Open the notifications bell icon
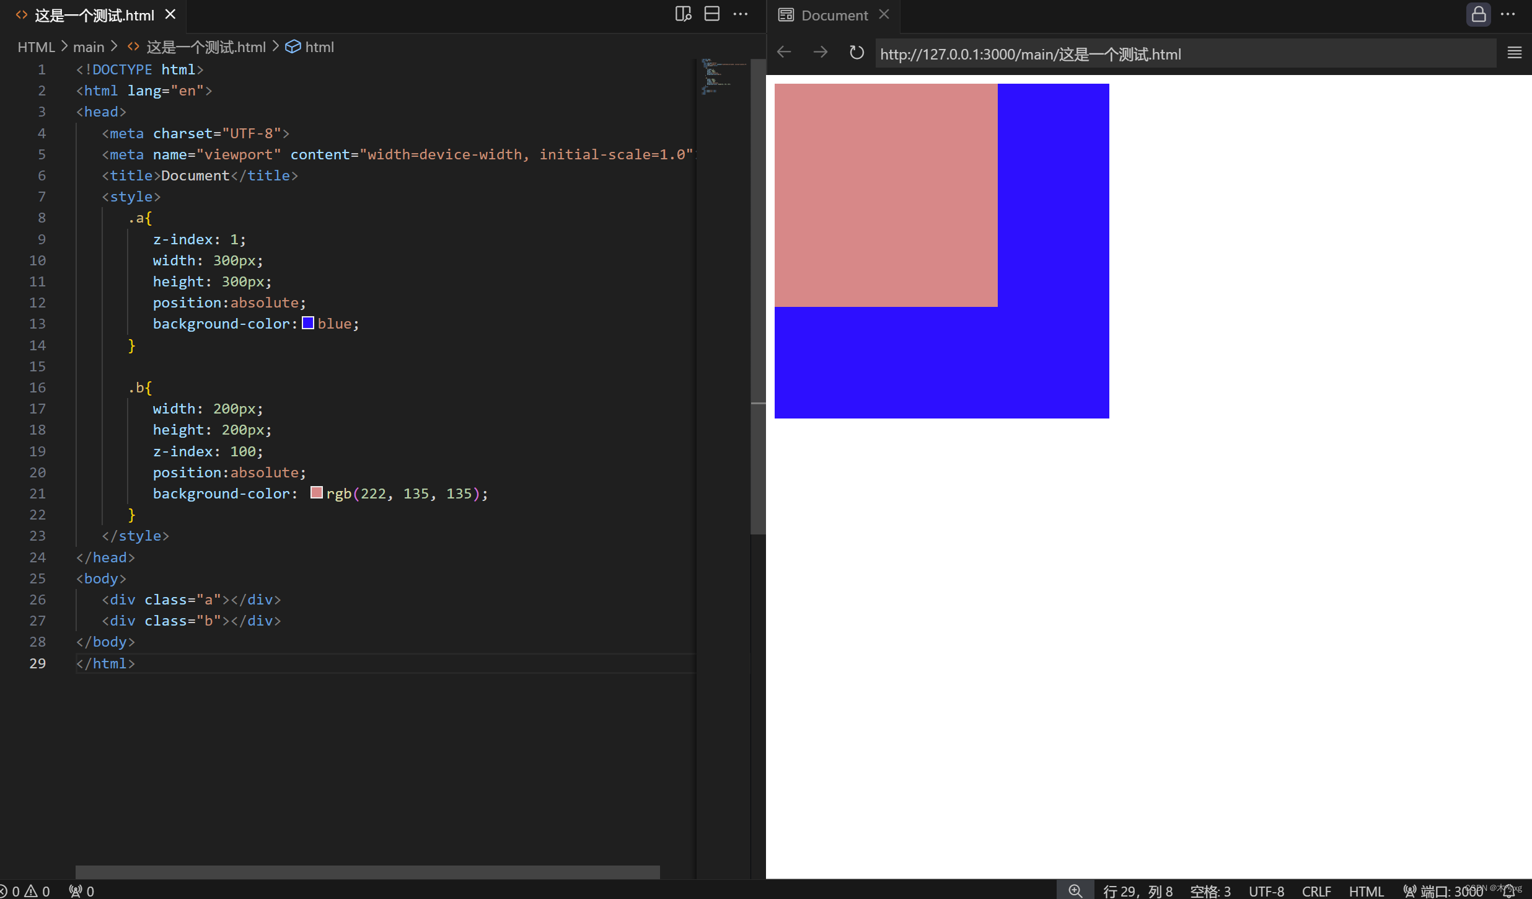 point(1508,891)
